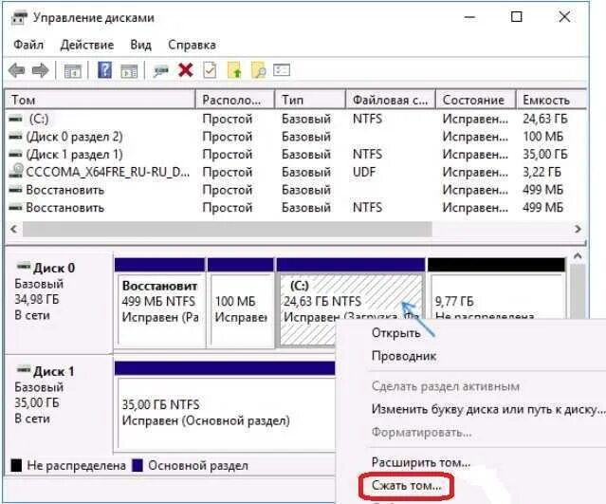Click the Back arrow toolbar icon
Viewport: 606px width, 504px height.
17,70
